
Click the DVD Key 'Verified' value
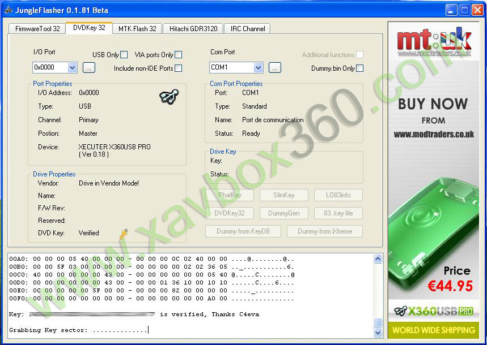click(x=89, y=233)
